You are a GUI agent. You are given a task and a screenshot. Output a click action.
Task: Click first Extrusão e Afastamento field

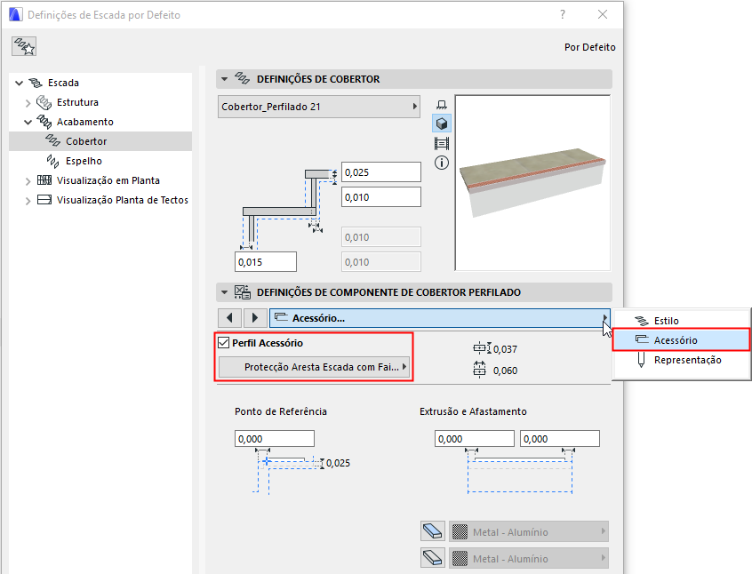click(475, 439)
